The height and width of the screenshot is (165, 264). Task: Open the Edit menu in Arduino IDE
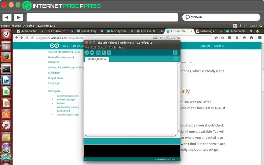(93, 47)
